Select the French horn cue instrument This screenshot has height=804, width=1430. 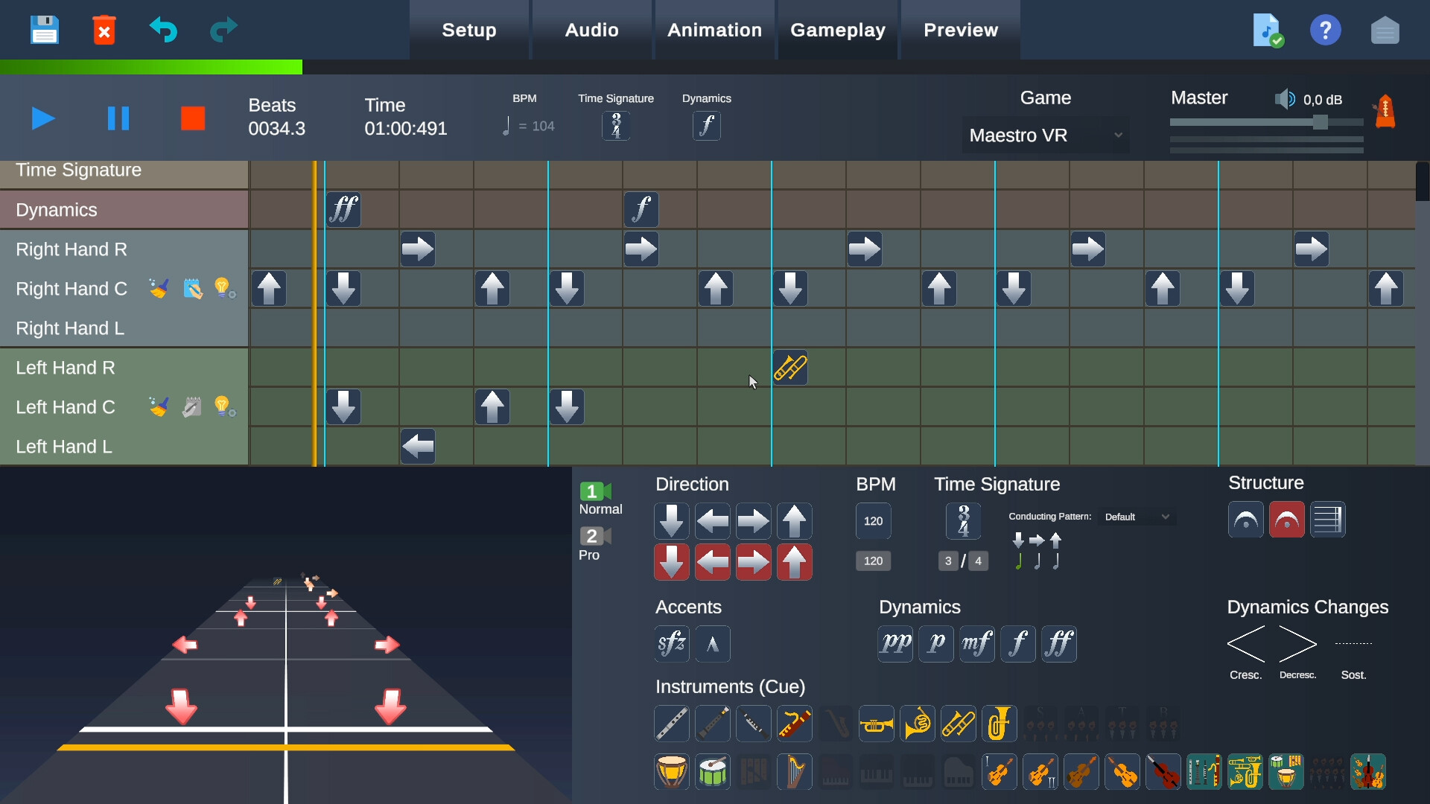coord(918,723)
